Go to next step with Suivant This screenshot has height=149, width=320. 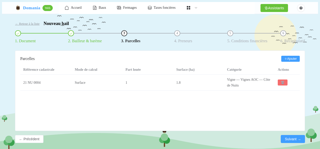pos(293,139)
